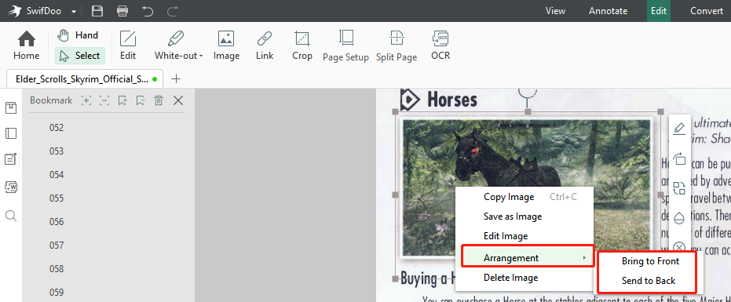Click the Edit text tool

click(x=128, y=45)
